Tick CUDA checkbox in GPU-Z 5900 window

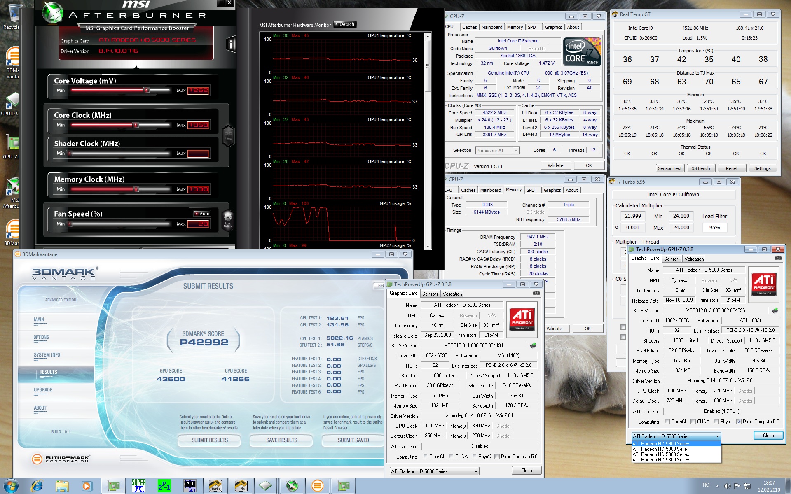693,422
